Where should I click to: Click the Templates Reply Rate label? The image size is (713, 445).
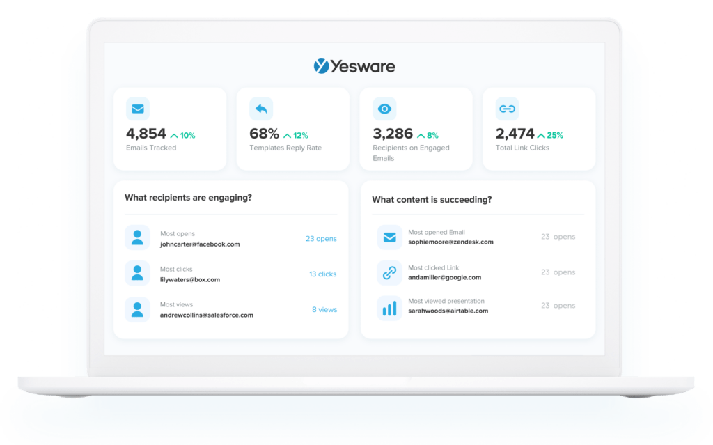click(285, 148)
